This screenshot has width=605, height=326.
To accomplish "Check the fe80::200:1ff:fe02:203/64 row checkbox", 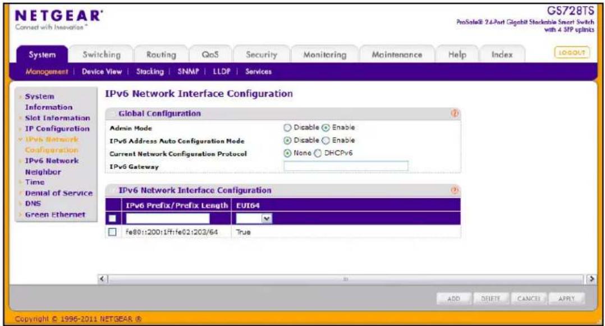I will [x=112, y=232].
